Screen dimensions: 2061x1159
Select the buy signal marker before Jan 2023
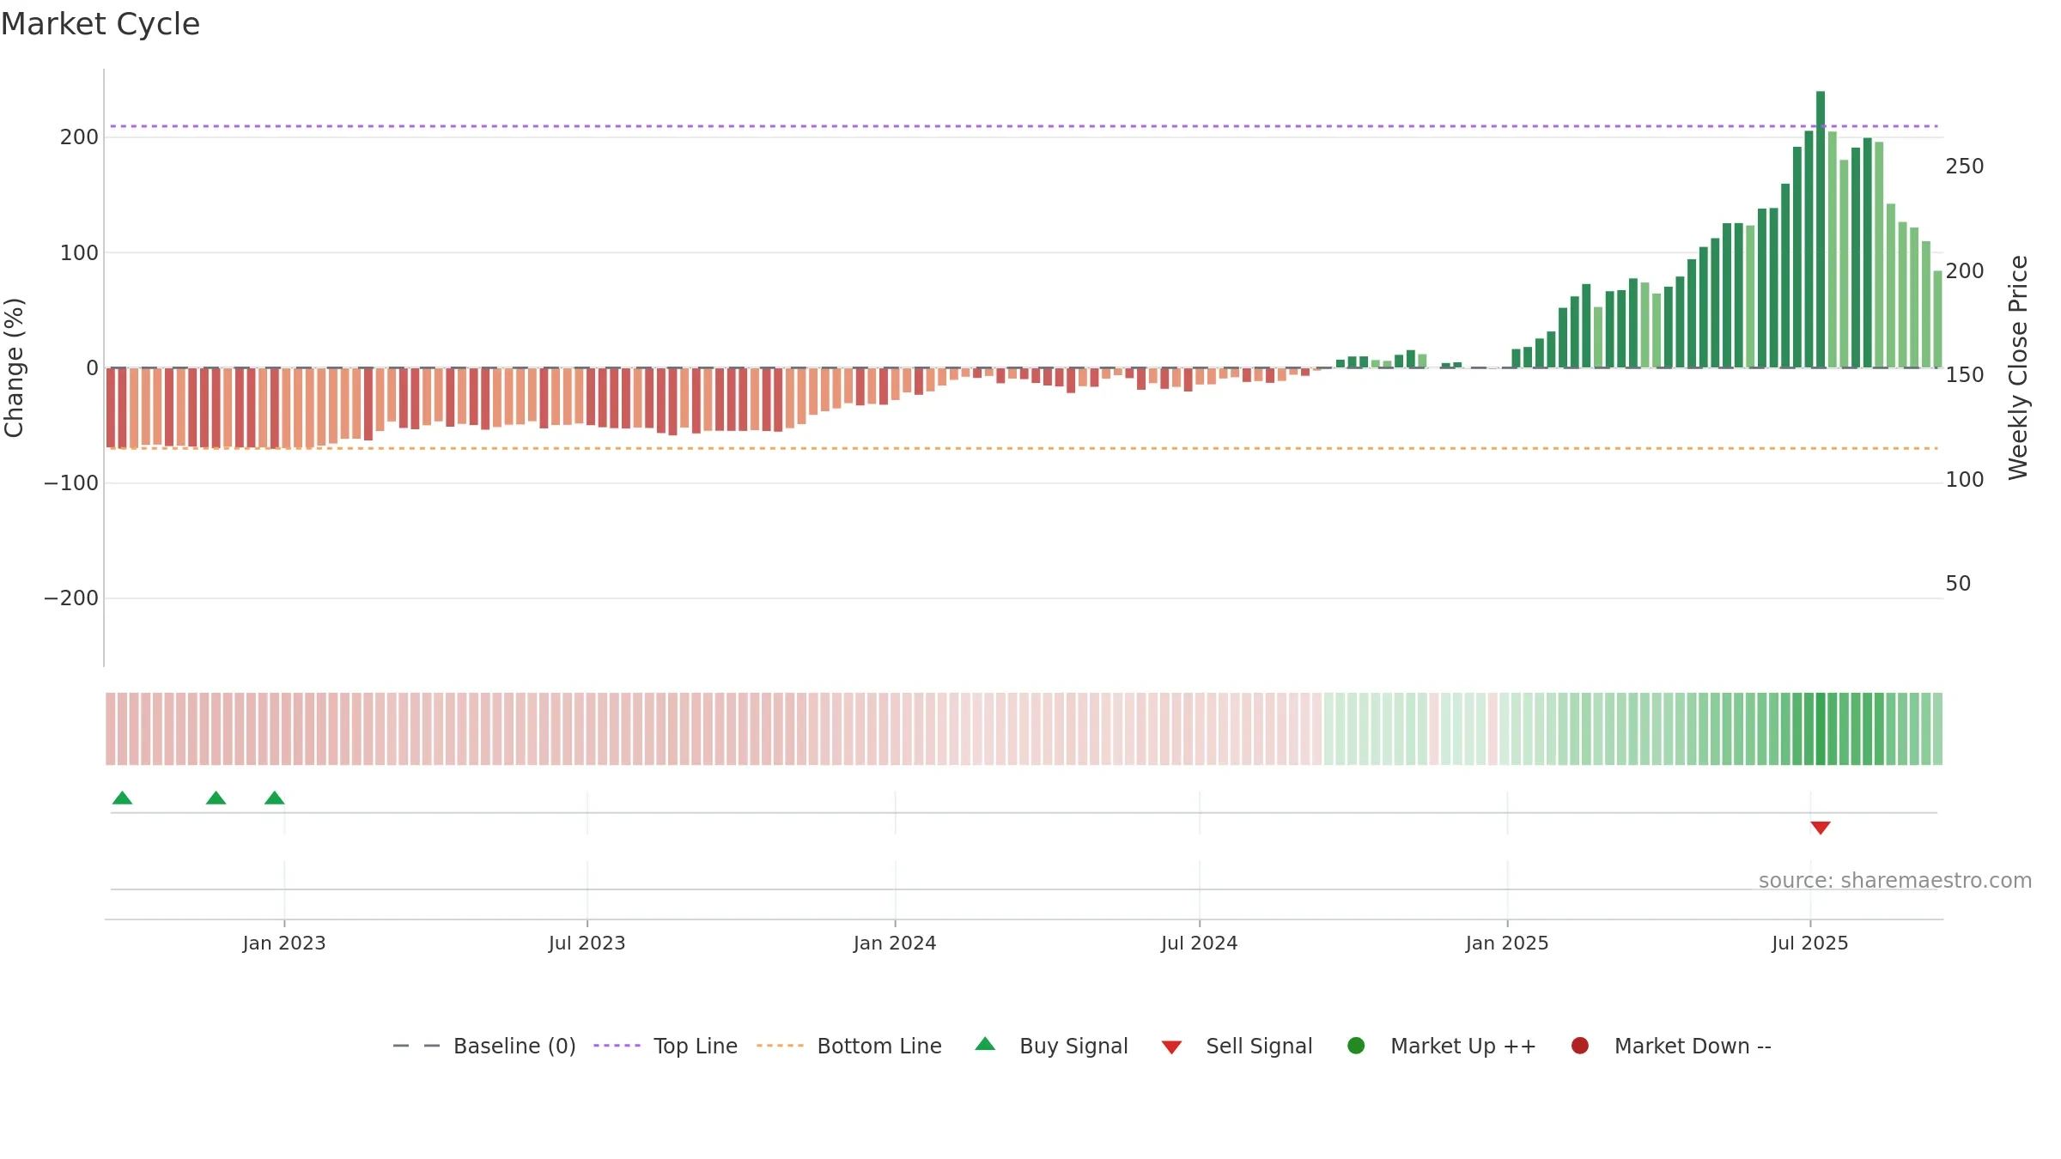tap(274, 798)
